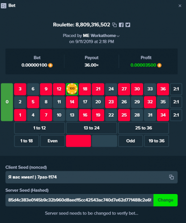Expand the Workathome user dropdown
Screen dimensions: 186x223
click(118, 36)
